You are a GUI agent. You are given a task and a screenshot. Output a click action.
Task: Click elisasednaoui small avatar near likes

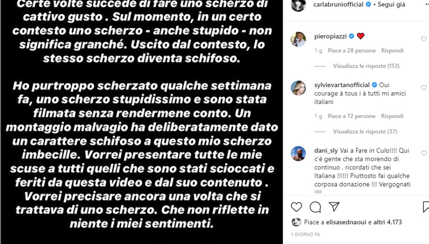point(296,222)
